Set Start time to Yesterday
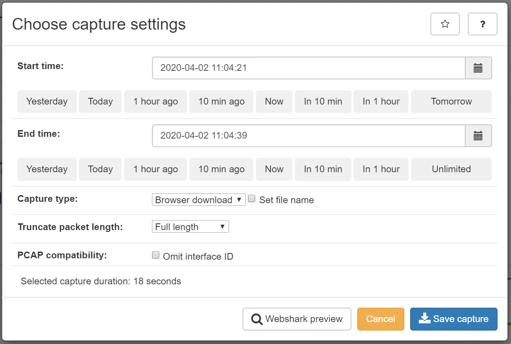The height and width of the screenshot is (344, 511). click(x=47, y=102)
